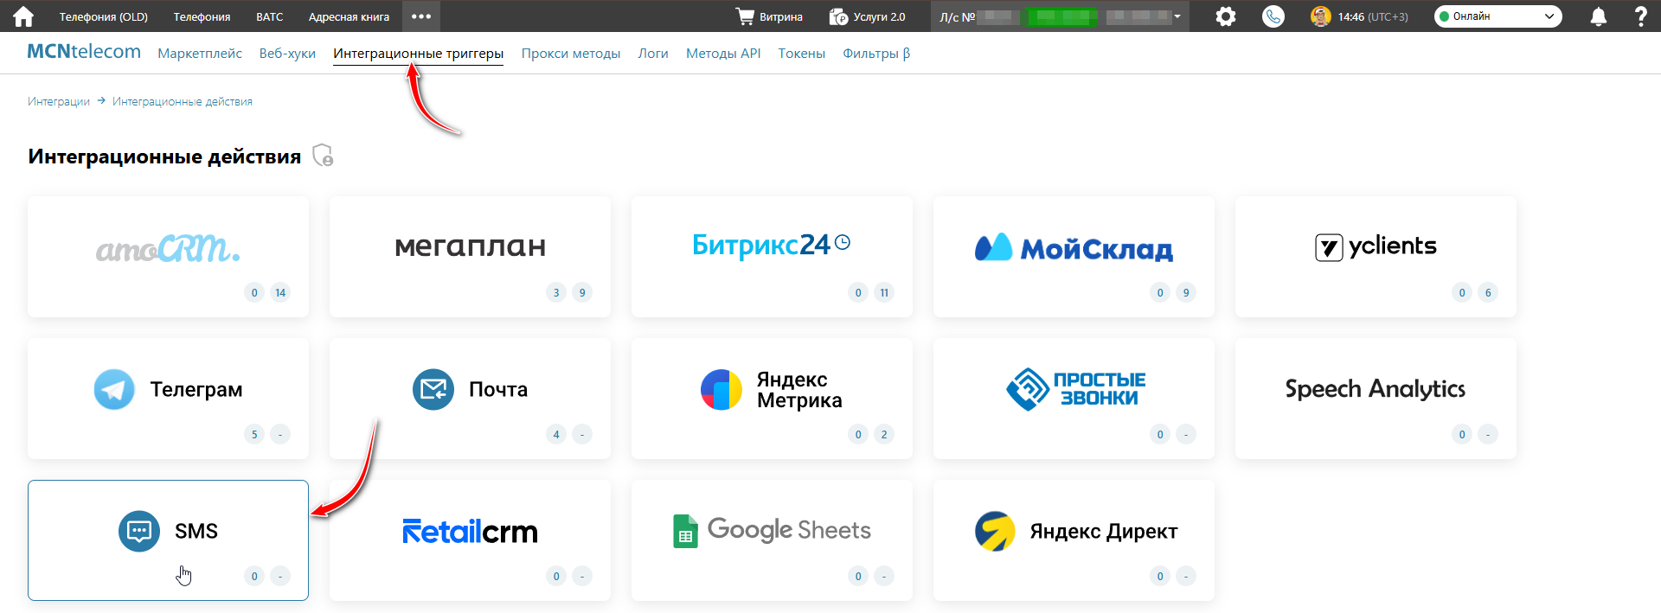
Task: Click мегаплан counter badge 3
Action: click(x=556, y=292)
